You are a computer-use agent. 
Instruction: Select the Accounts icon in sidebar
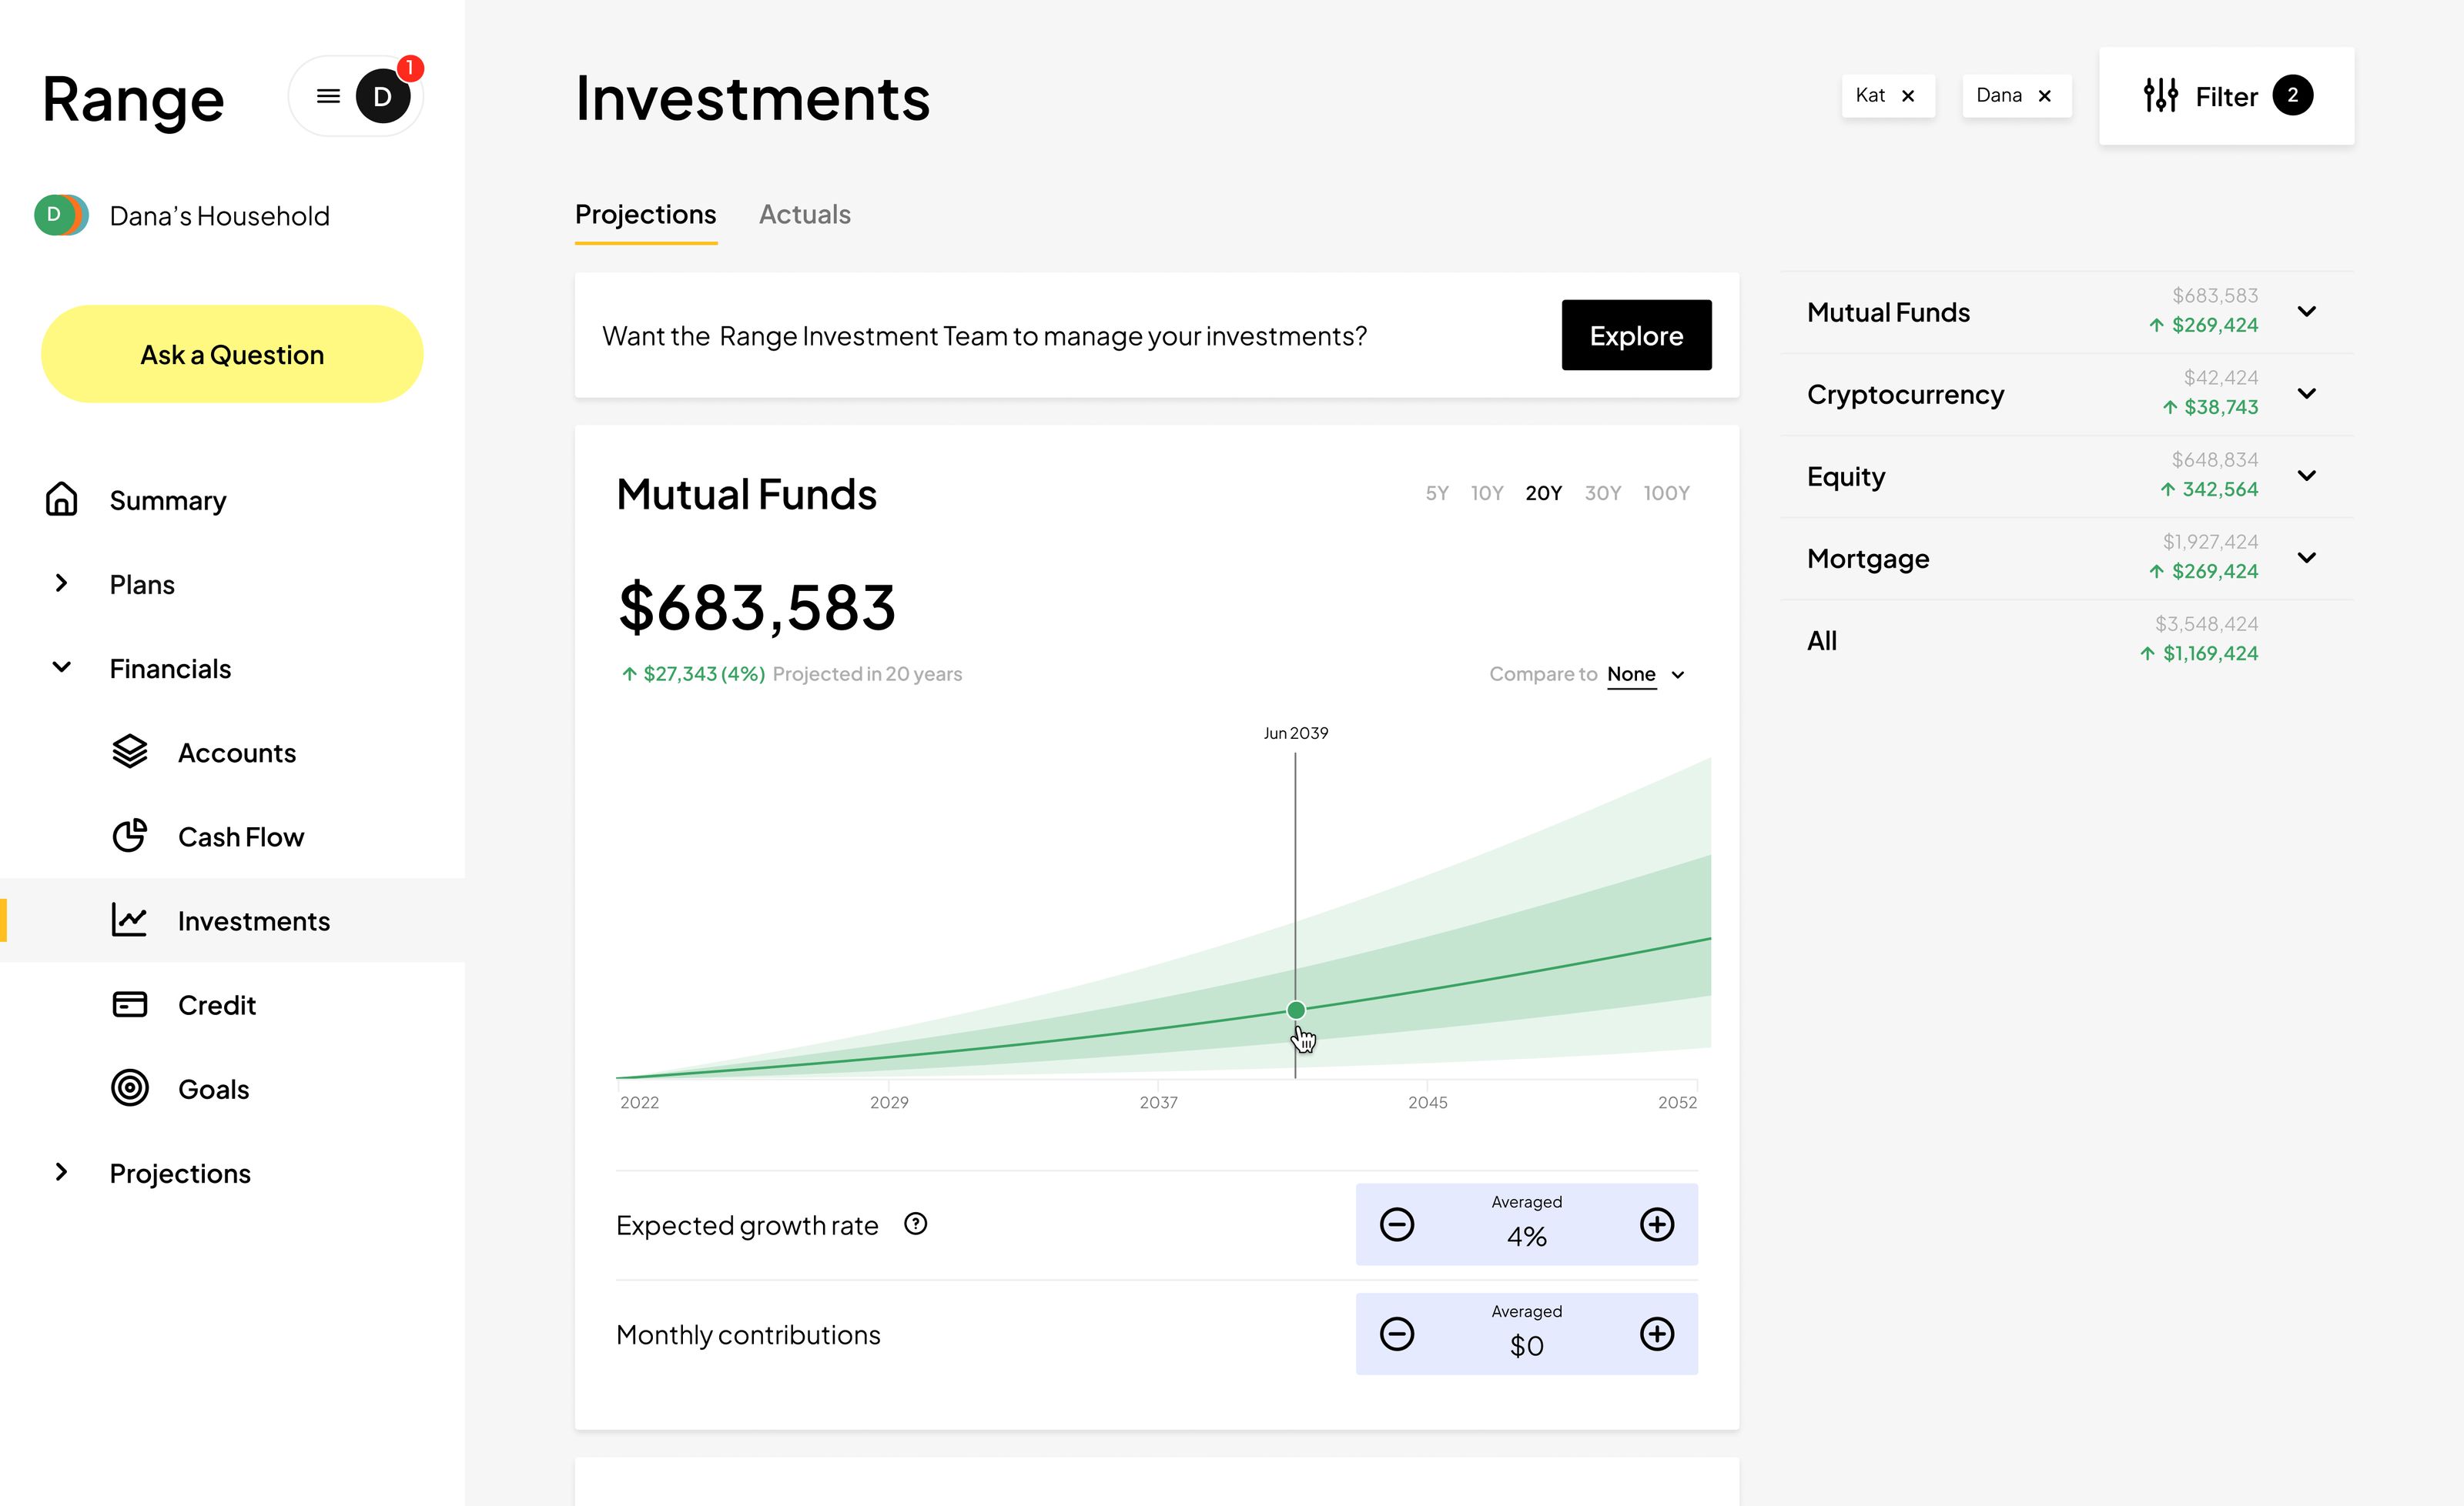130,753
